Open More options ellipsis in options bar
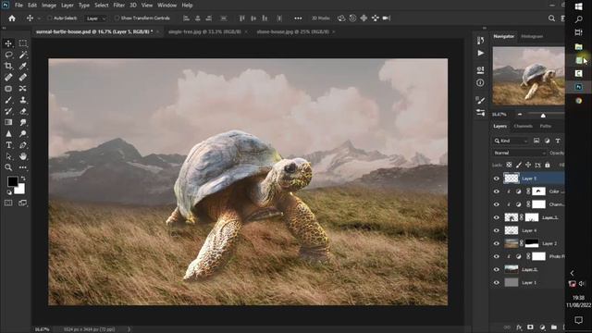Screen dimensions: 592x333 (298, 18)
